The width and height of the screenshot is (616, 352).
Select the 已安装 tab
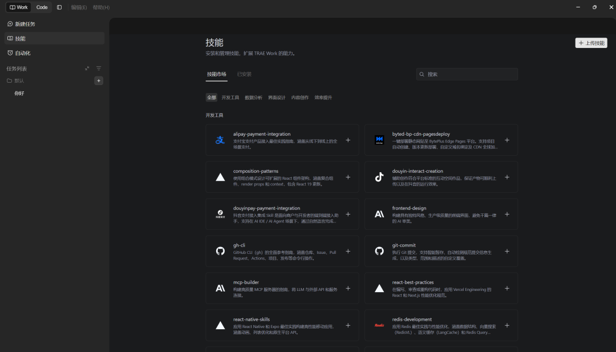pyautogui.click(x=244, y=74)
